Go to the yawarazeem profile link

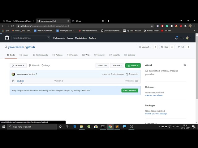pos(16,47)
